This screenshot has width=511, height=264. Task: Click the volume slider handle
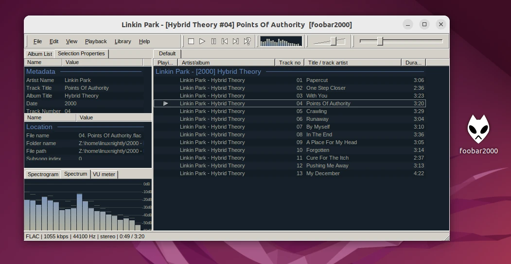coord(334,41)
